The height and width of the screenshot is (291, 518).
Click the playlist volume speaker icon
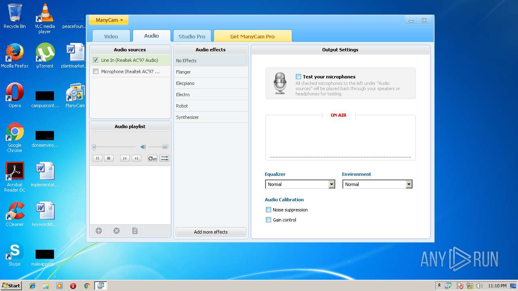pyautogui.click(x=143, y=147)
